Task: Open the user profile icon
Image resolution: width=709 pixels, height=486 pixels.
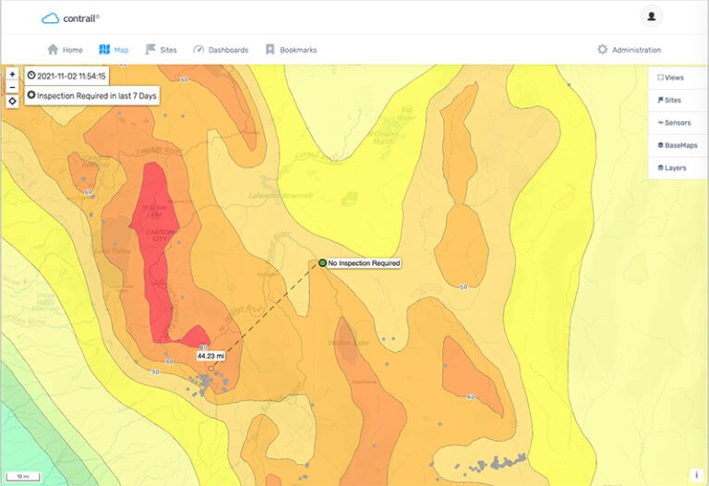Action: point(651,17)
